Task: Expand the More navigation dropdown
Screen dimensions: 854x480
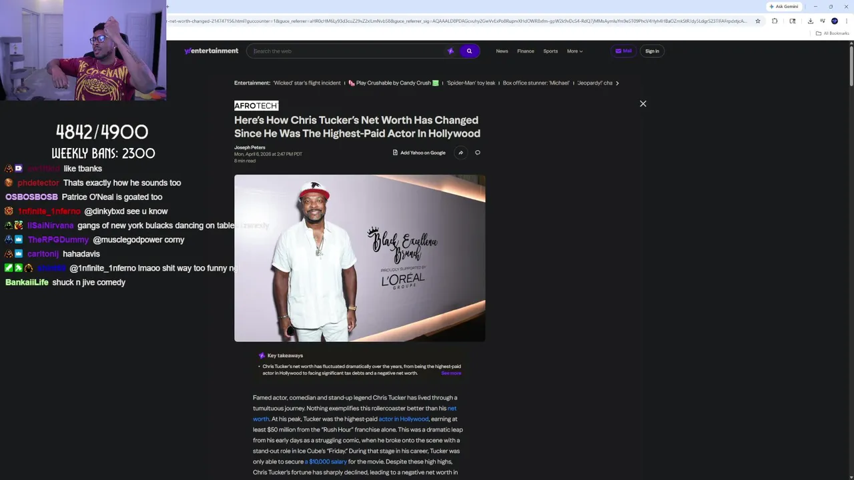Action: click(574, 51)
